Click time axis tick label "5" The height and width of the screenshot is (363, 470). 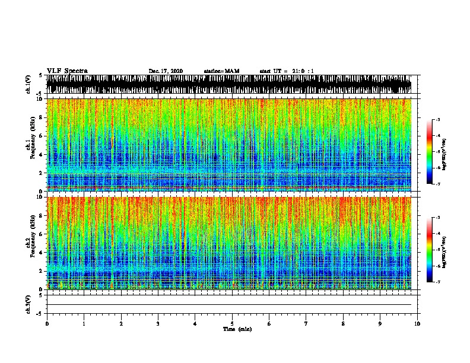(232, 324)
